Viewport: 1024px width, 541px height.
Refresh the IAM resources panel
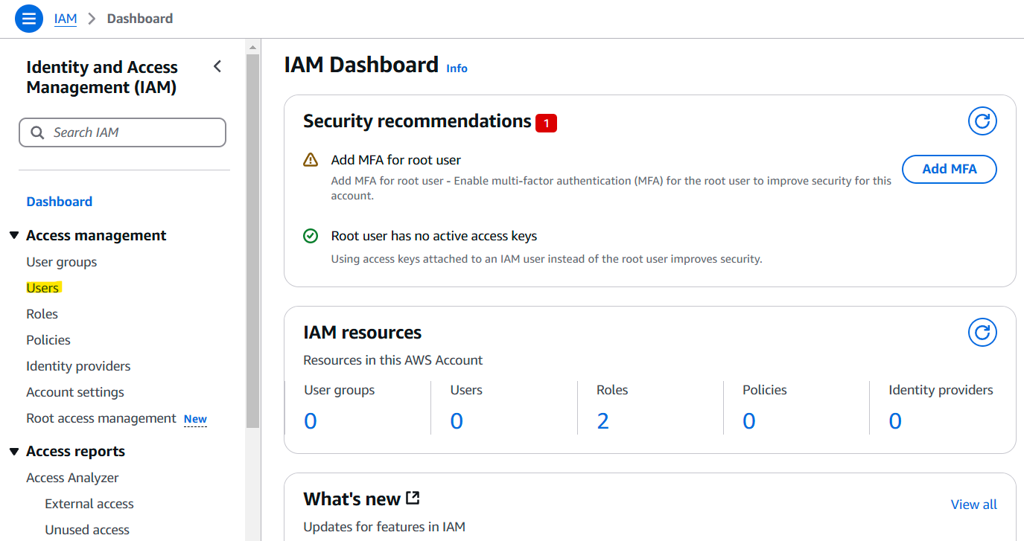[x=982, y=333]
